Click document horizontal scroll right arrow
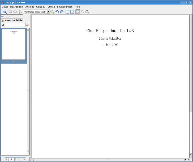193x162 pixels. coord(188,160)
